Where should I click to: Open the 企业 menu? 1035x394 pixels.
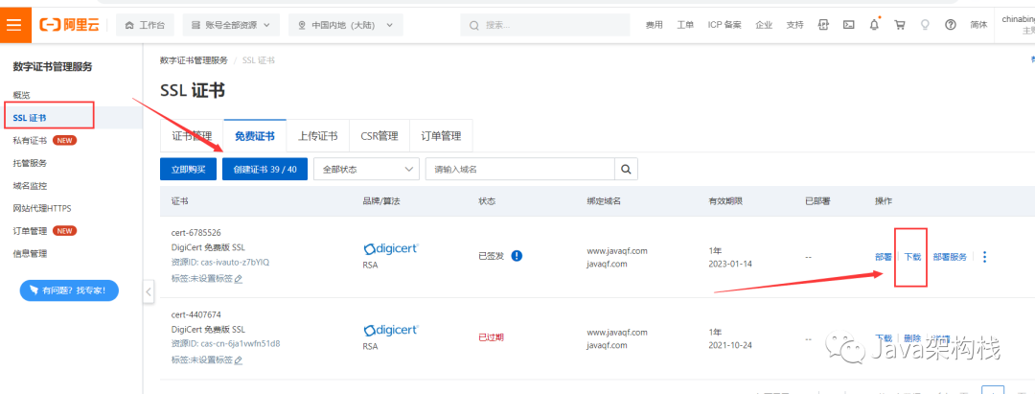tap(764, 25)
